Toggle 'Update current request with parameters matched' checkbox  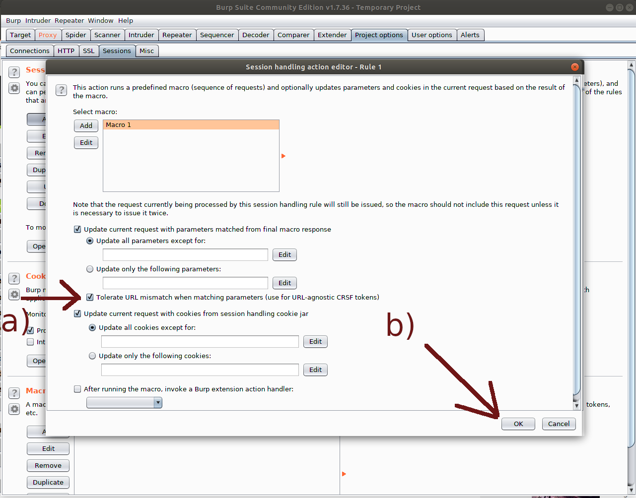click(77, 229)
